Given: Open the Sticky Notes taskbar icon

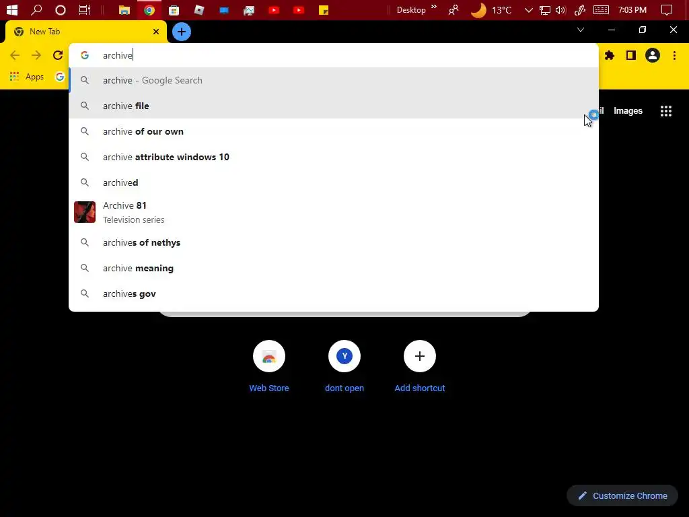Looking at the screenshot, I should coord(324,9).
